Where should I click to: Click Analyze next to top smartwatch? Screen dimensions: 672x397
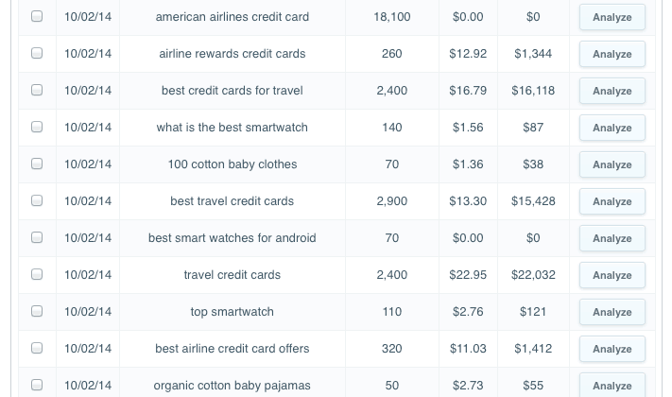[612, 312]
